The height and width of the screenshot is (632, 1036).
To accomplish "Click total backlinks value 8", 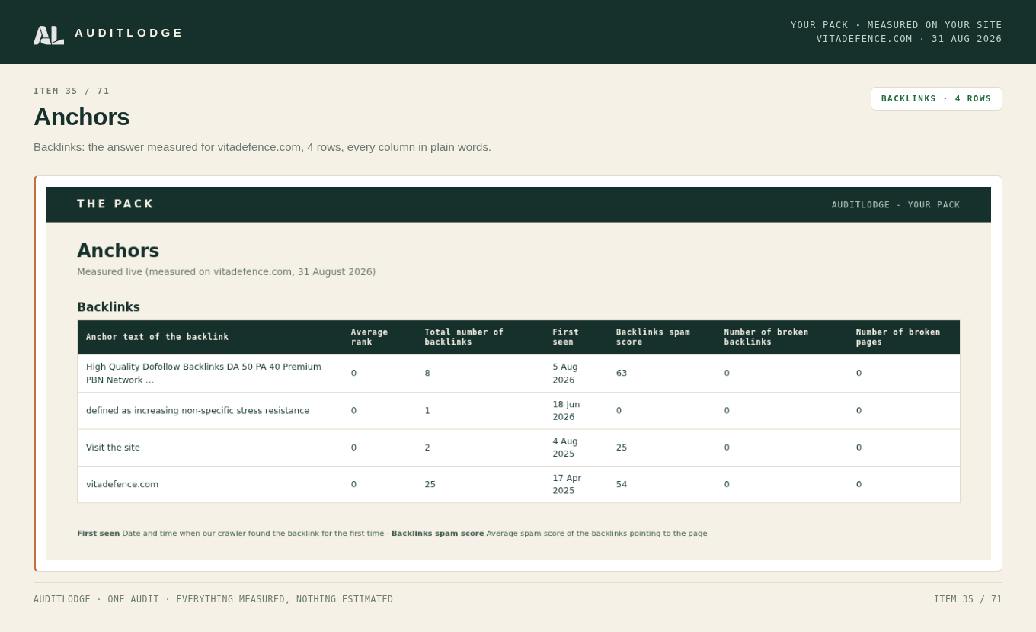I will coord(427,374).
